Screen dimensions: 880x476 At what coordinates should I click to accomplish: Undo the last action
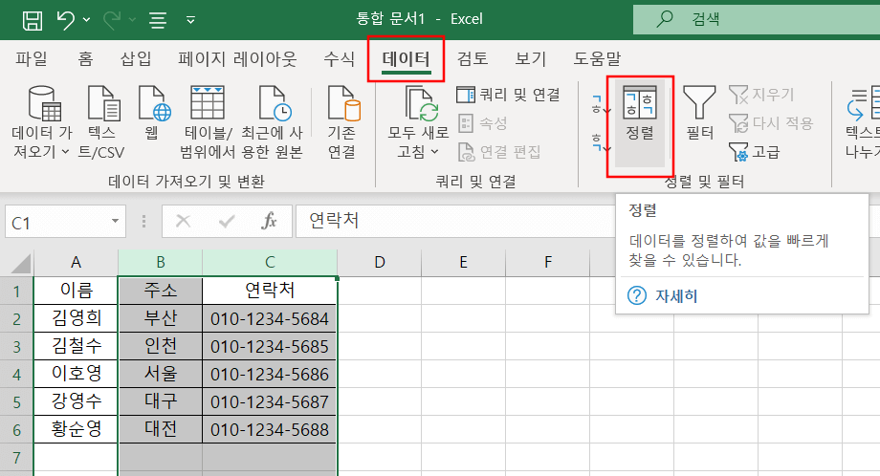pyautogui.click(x=66, y=20)
